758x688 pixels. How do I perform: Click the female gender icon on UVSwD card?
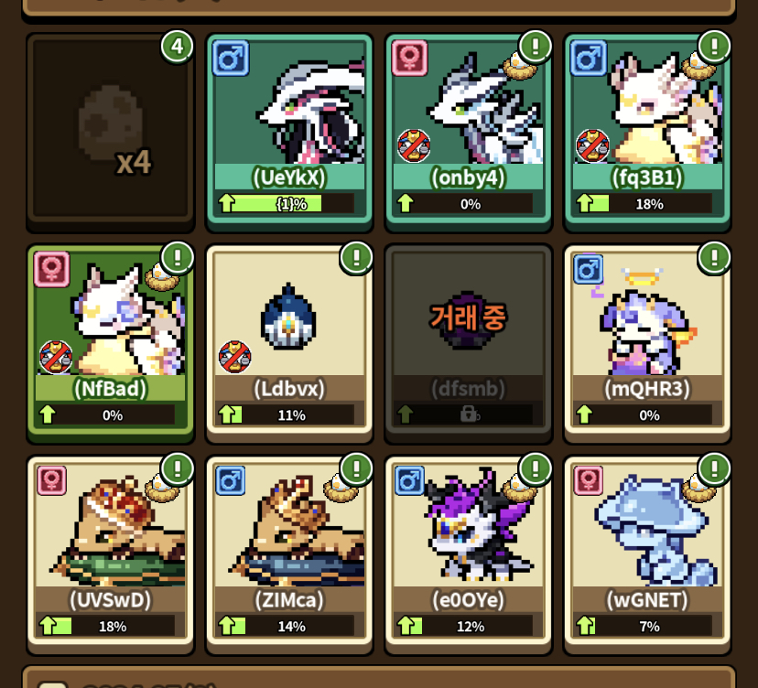click(x=52, y=480)
